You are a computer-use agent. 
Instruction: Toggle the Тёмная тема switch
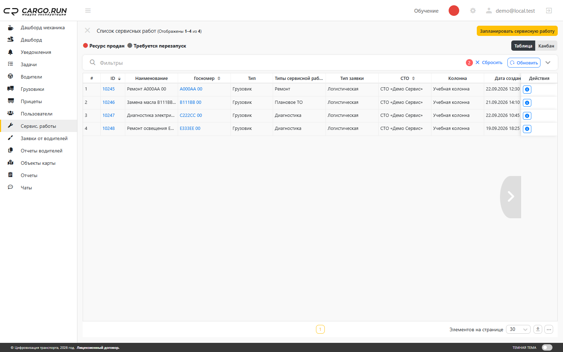tap(547, 347)
